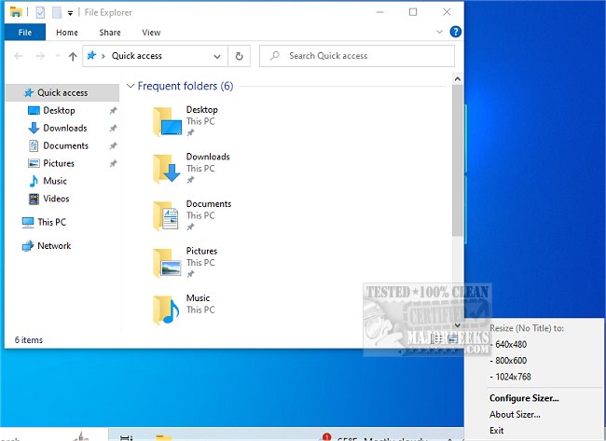This screenshot has height=441, width=606.
Task: Go forward using the Forward arrow
Action: click(x=40, y=56)
